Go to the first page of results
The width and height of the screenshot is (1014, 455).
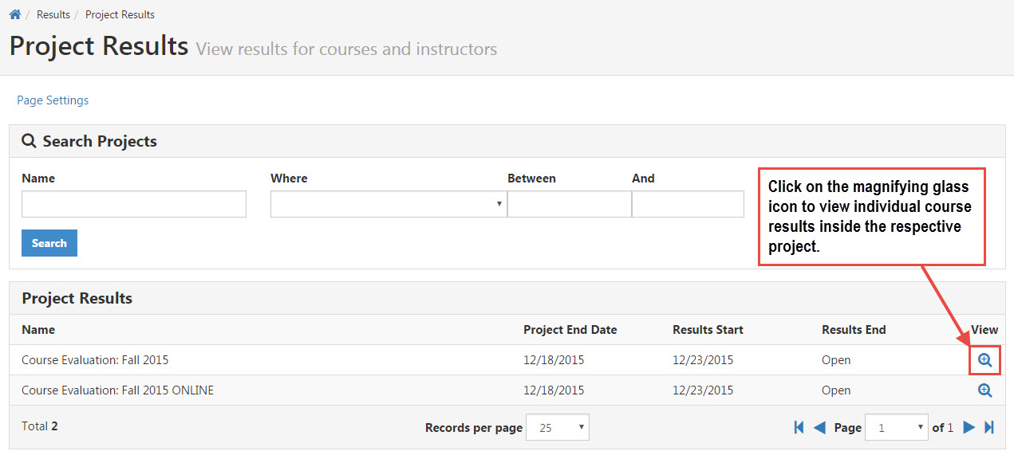pyautogui.click(x=799, y=427)
